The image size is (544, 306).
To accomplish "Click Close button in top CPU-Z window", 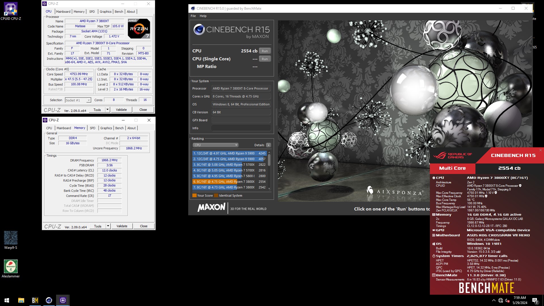I will (143, 110).
